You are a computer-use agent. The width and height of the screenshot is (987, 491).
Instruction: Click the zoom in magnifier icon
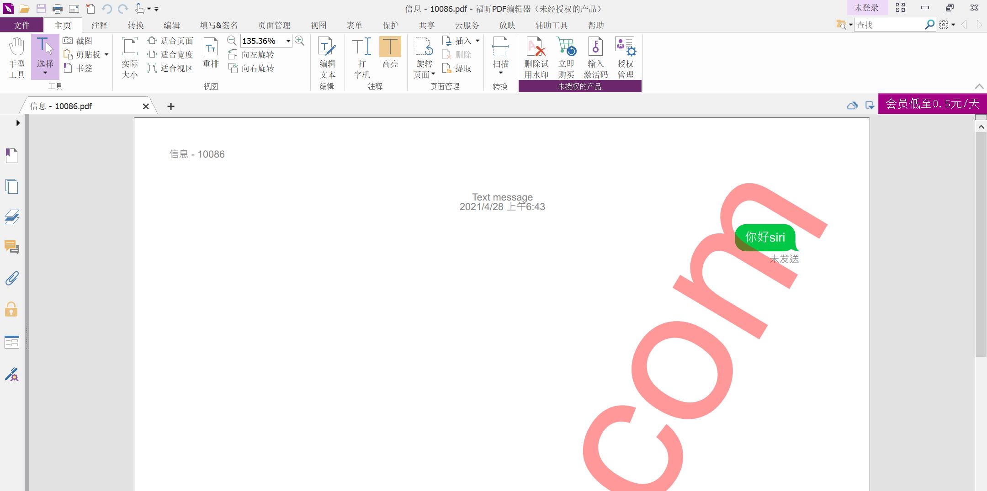[300, 41]
